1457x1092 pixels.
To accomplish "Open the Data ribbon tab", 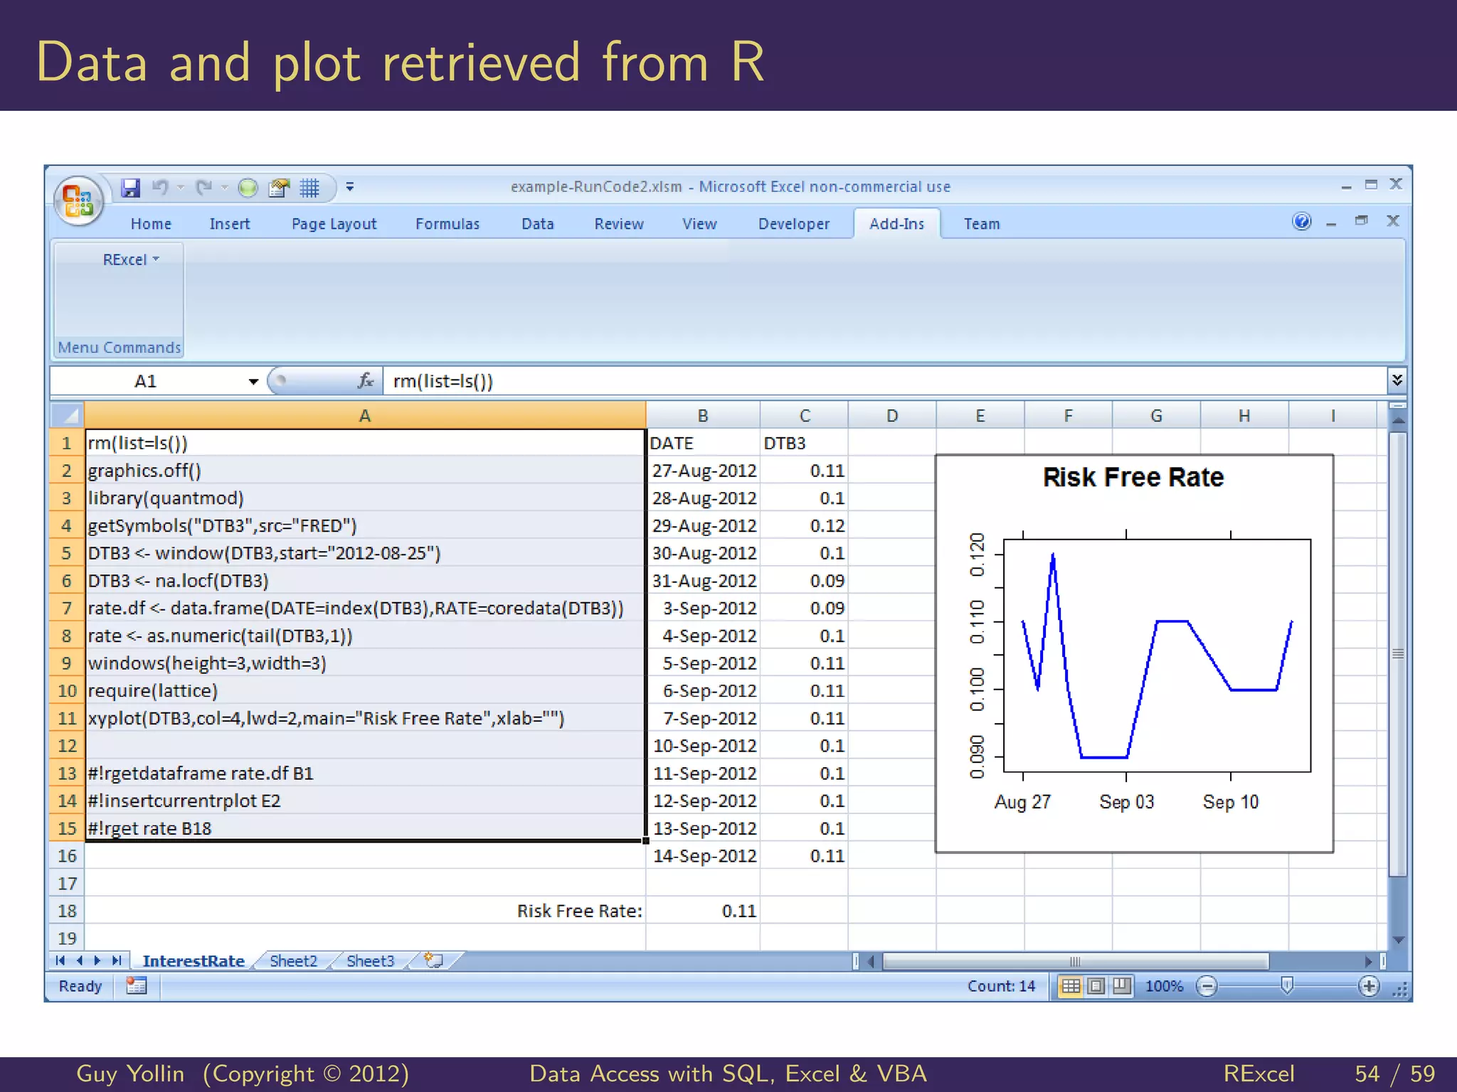I will 537,224.
